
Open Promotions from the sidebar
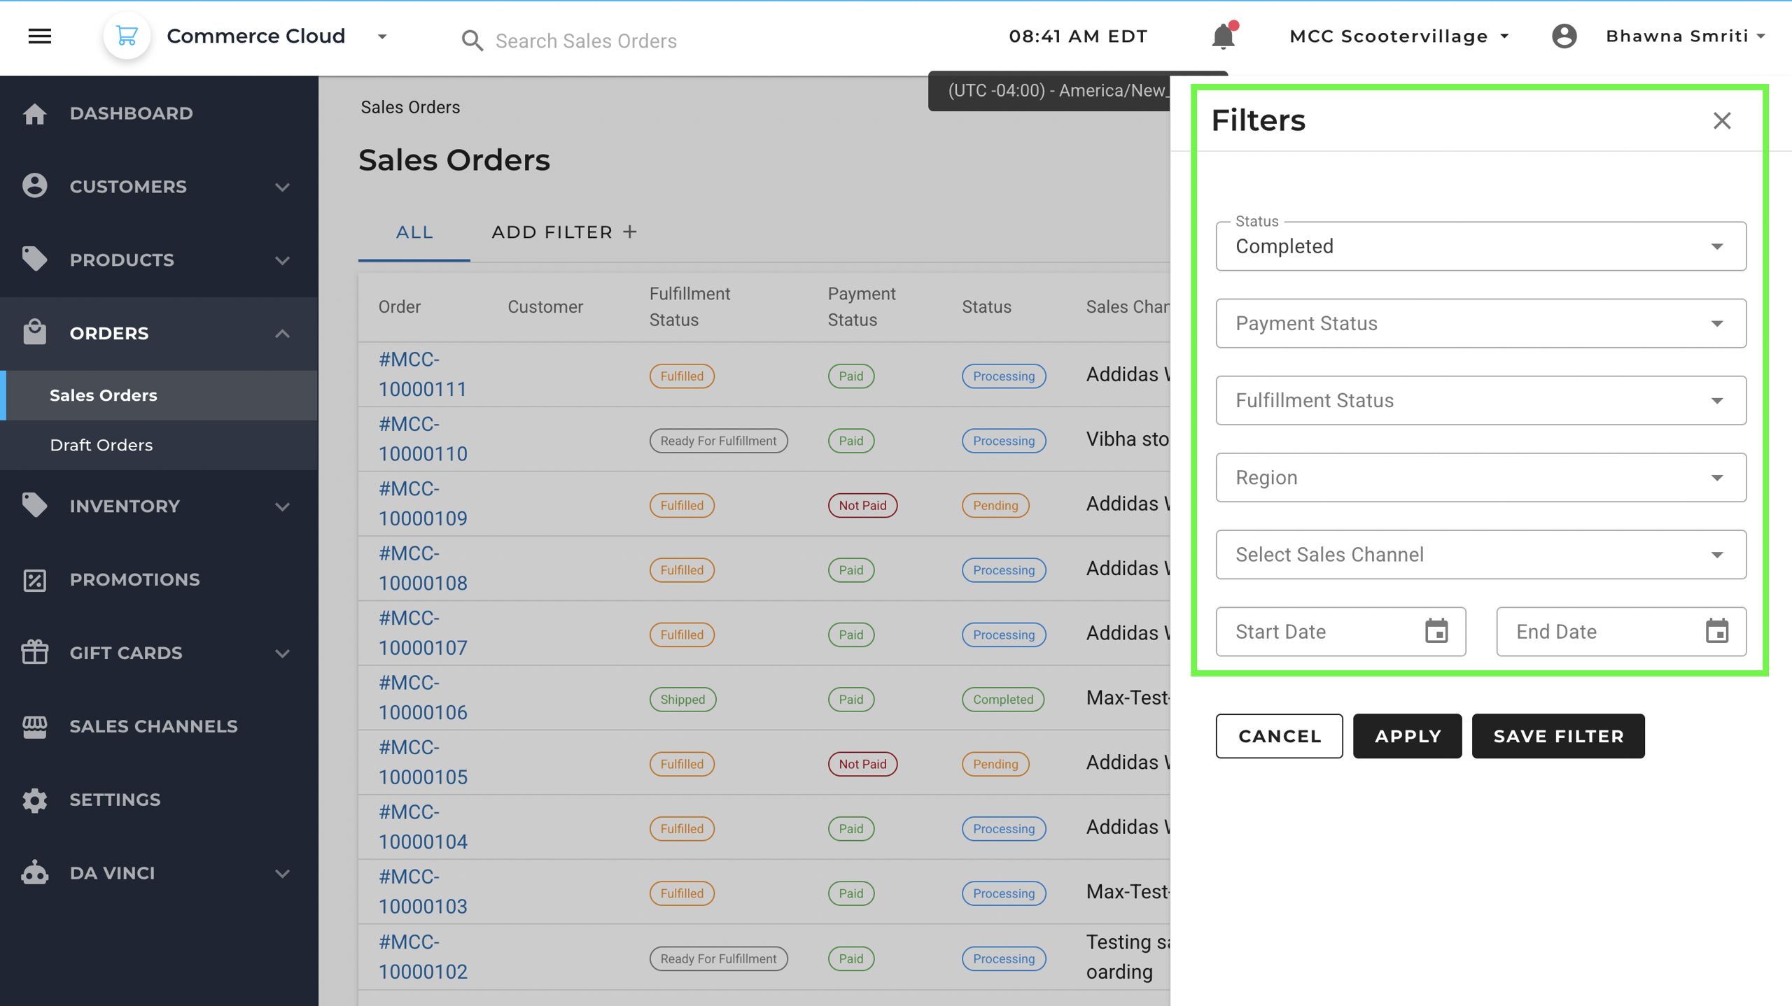(x=134, y=579)
